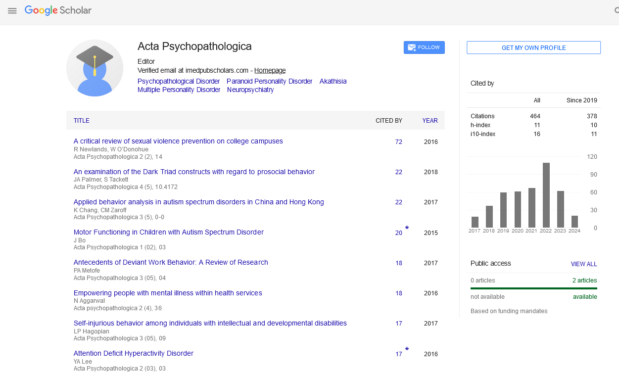Click the Cited By column header

coord(389,121)
